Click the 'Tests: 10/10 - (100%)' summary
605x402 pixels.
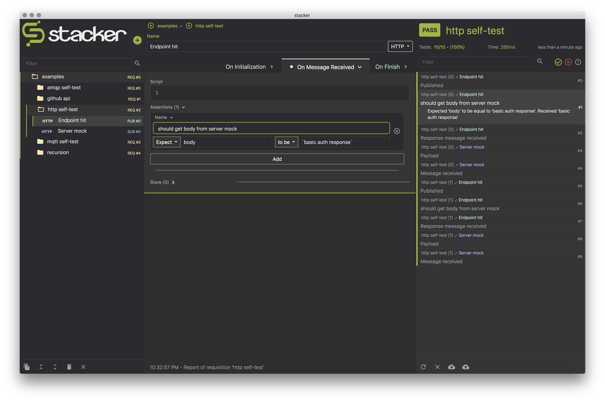tap(442, 47)
